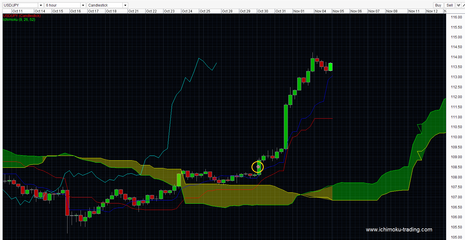Click the 114.00 price axis label
Screen dimensions: 465x240
(456, 57)
